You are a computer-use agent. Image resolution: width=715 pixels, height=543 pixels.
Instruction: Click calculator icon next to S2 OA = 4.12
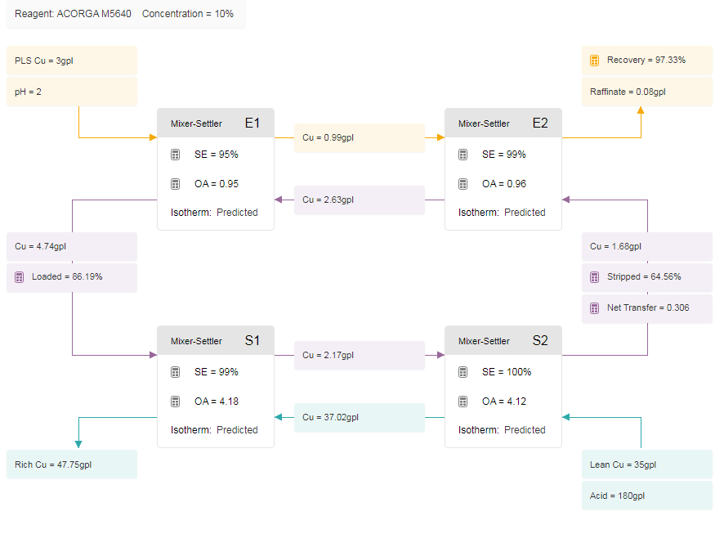[463, 402]
